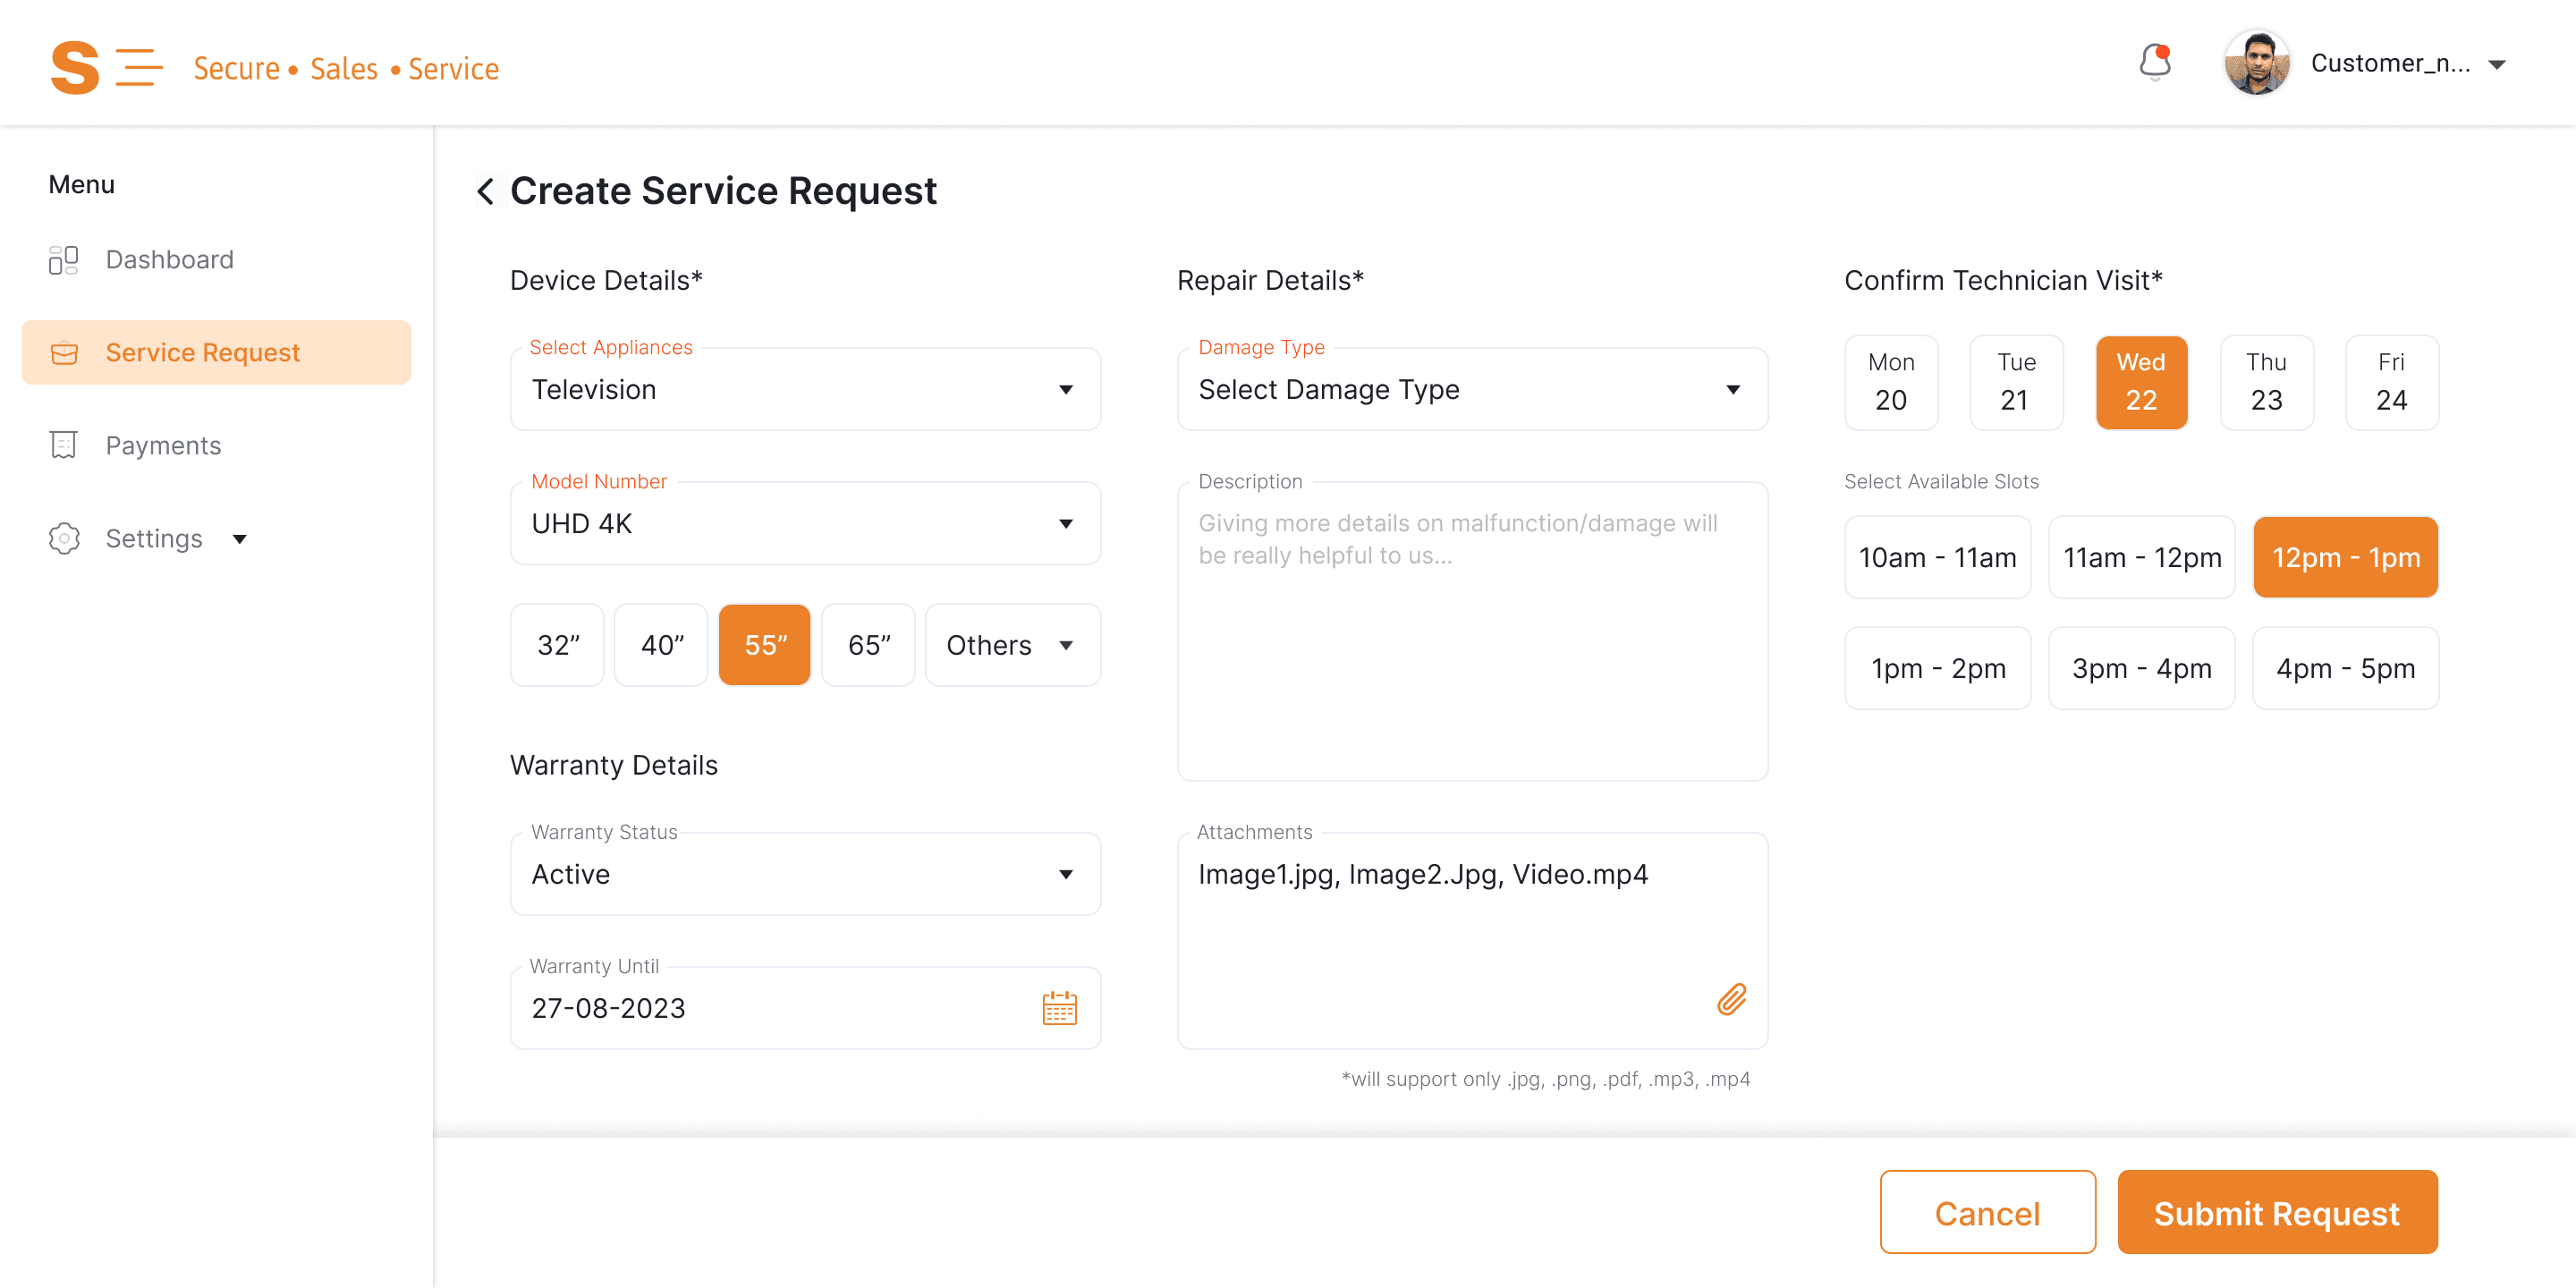
Task: Expand the Settings submenu arrow
Action: point(240,539)
